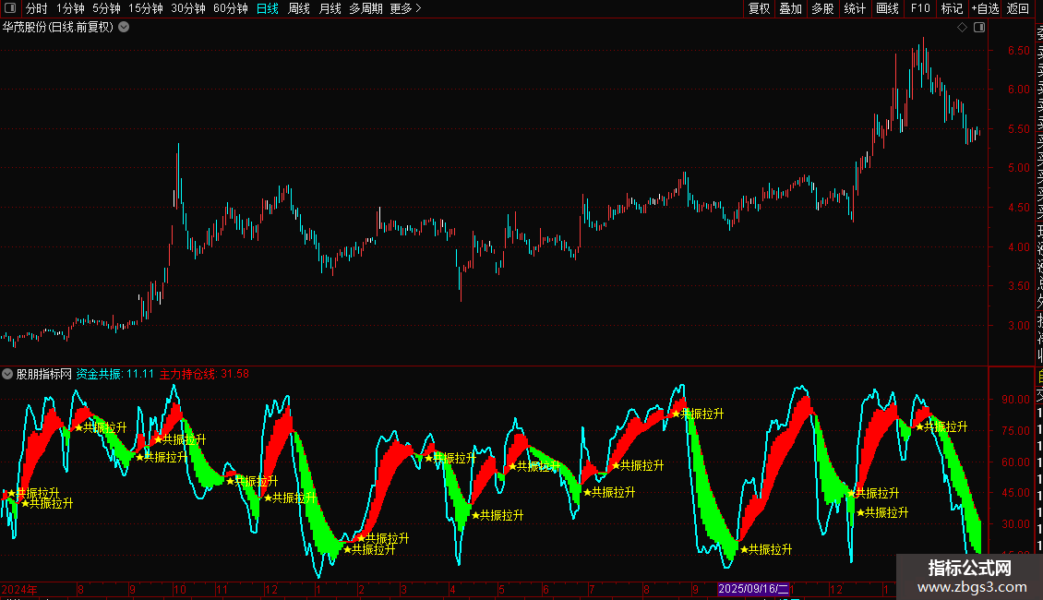
Task: Click the 75.00 indicator axis label
Action: [x=1016, y=431]
